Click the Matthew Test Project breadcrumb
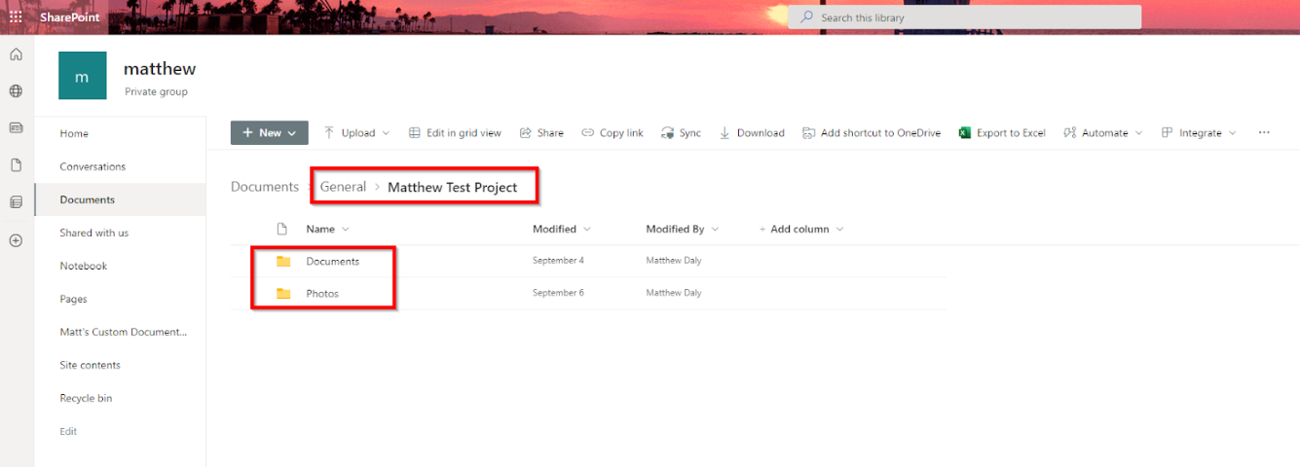1300x467 pixels. [x=453, y=187]
